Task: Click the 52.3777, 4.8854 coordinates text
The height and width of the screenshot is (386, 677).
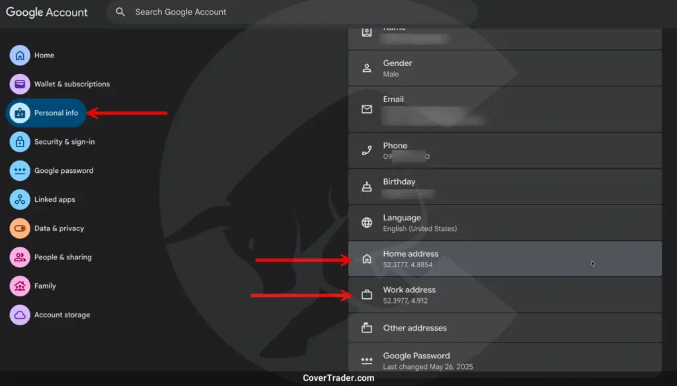Action: (x=407, y=265)
